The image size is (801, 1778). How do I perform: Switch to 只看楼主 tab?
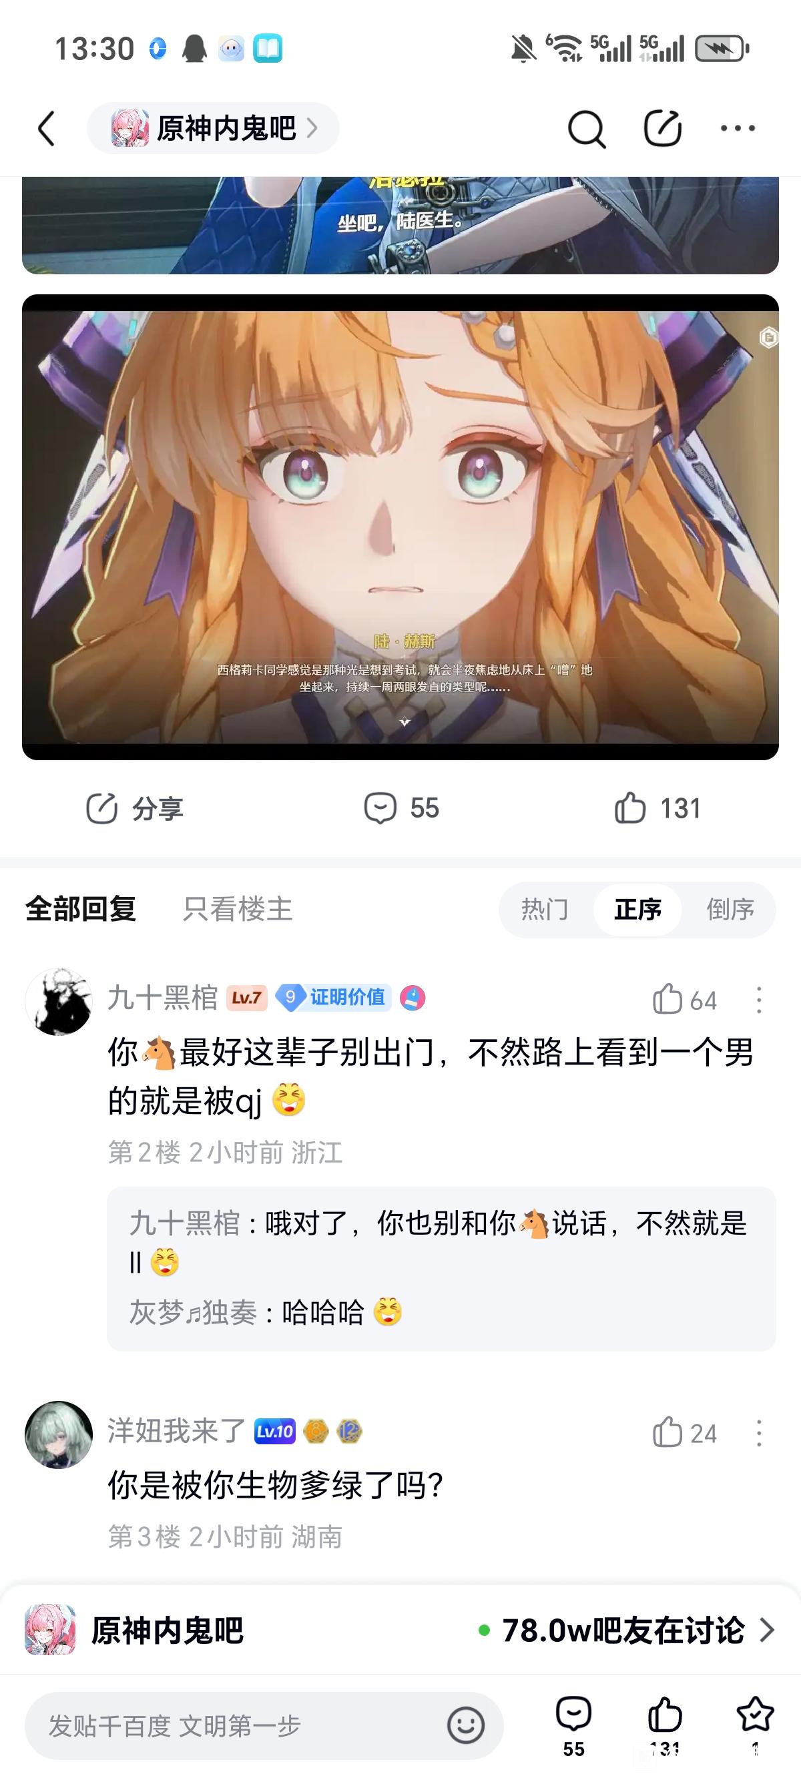(238, 909)
